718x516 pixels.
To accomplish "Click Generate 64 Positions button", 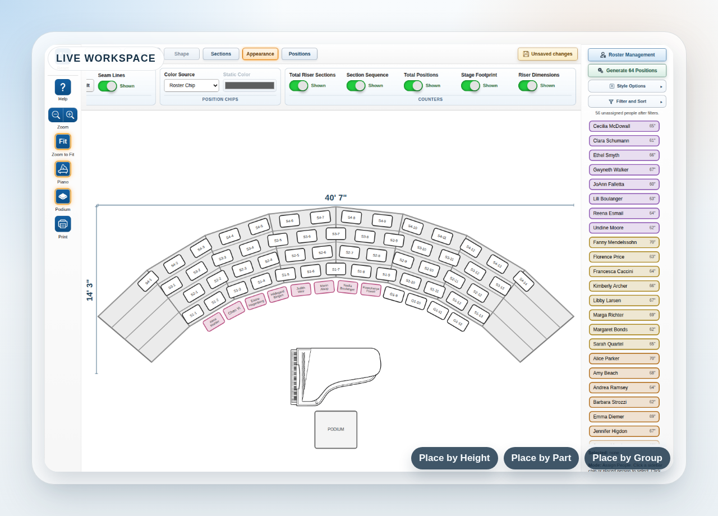I will pyautogui.click(x=627, y=71).
